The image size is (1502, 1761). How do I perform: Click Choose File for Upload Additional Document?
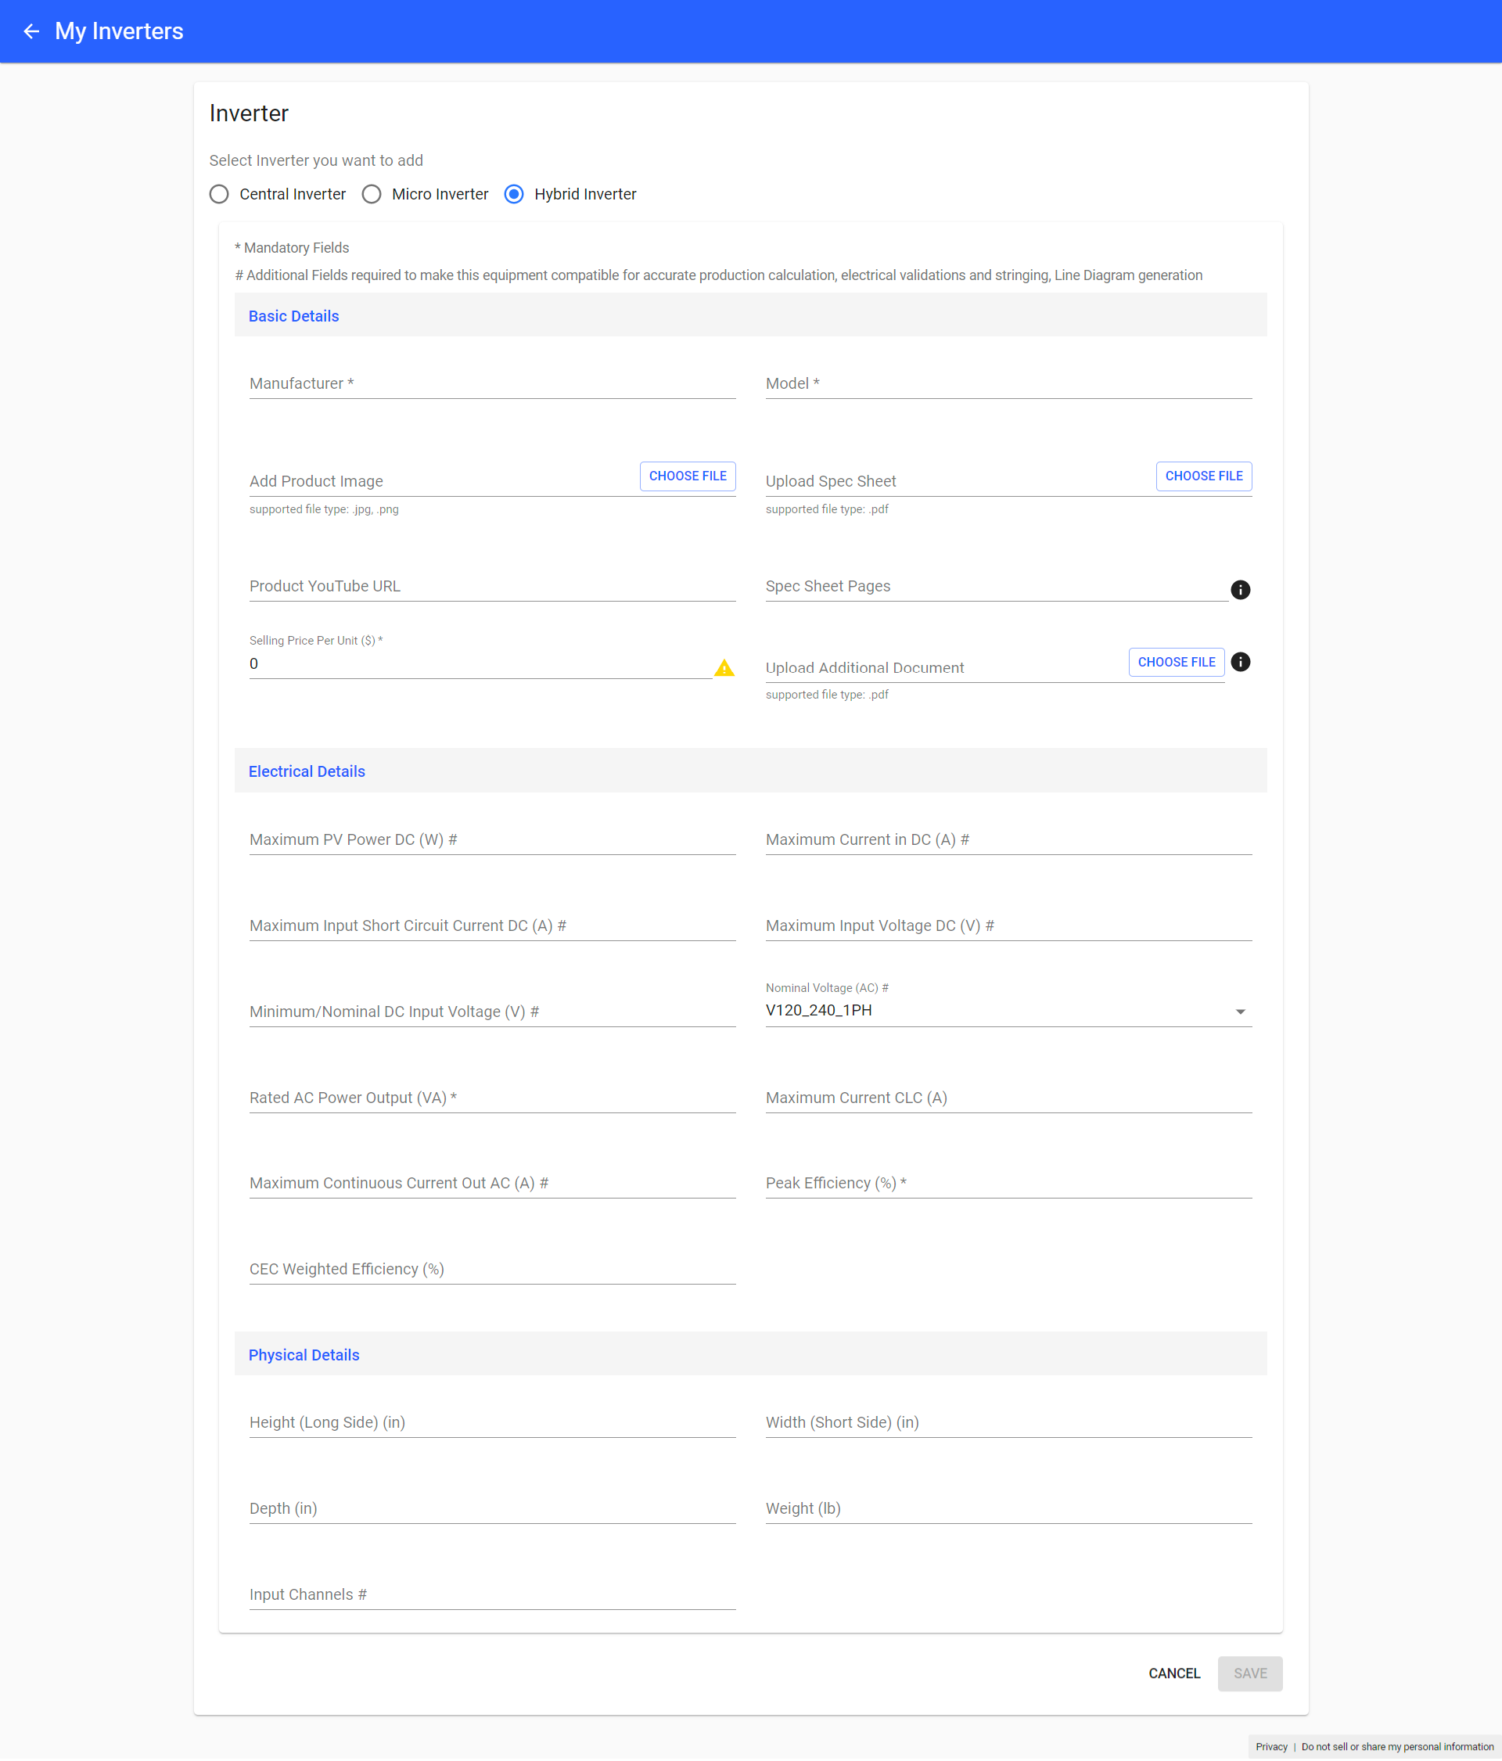pyautogui.click(x=1176, y=662)
